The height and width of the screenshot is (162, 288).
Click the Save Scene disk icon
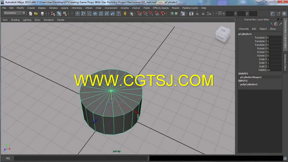click(42, 14)
